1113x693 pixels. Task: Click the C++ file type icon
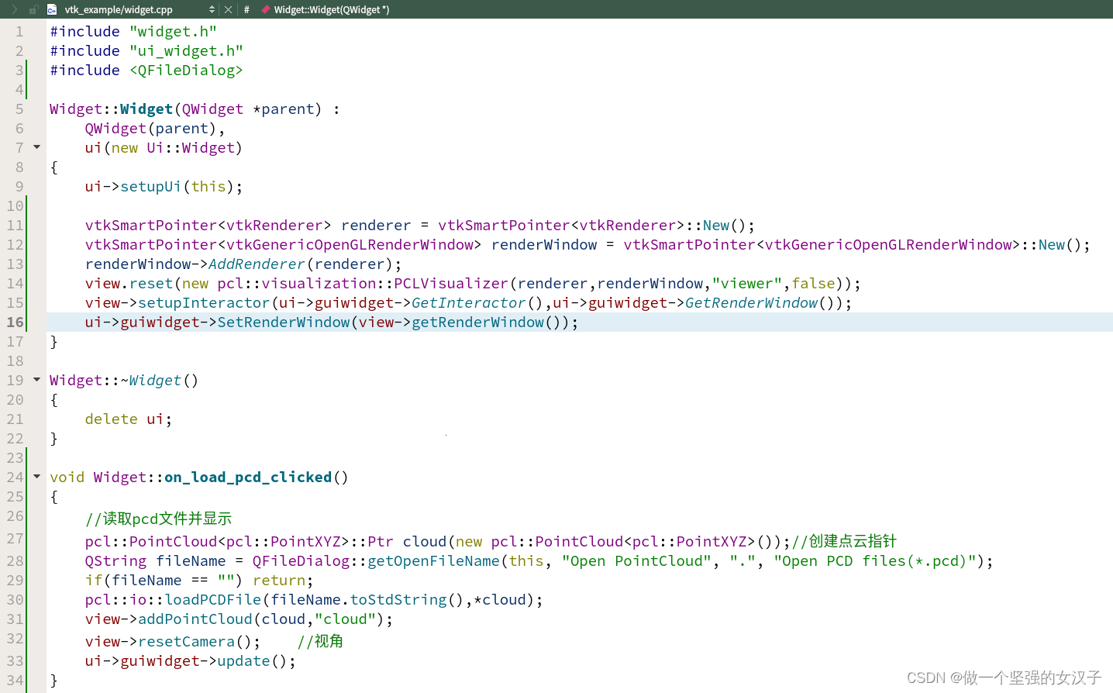(x=51, y=9)
